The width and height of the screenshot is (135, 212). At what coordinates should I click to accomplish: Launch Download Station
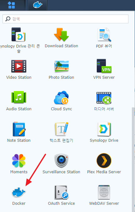(x=61, y=34)
